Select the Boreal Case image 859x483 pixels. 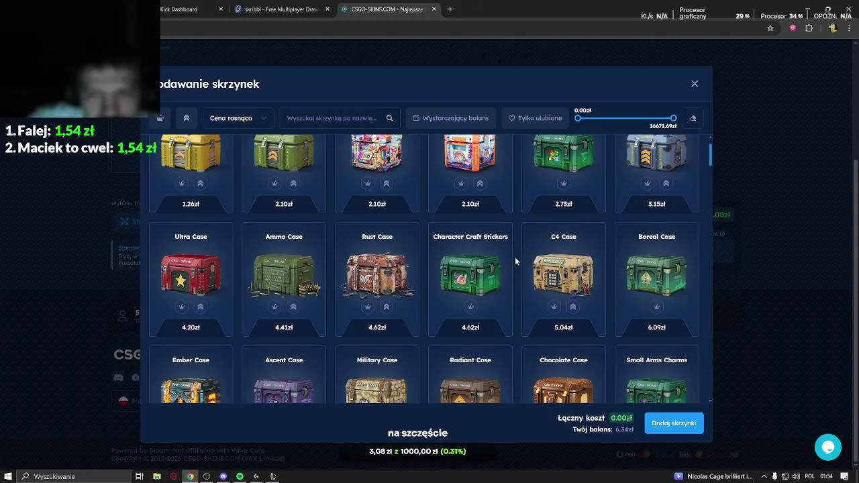[x=657, y=273]
